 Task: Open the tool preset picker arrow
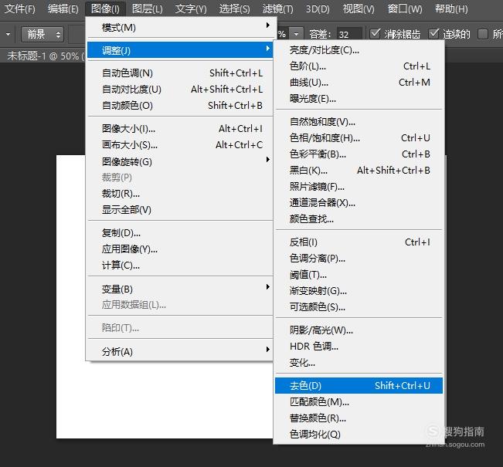click(x=8, y=34)
